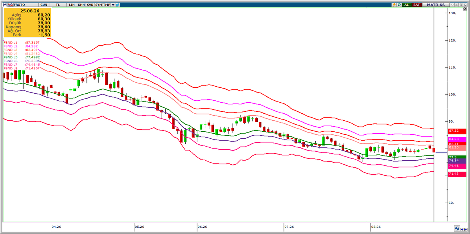
Task: Click the 100 price axis label
Action: 453,94
